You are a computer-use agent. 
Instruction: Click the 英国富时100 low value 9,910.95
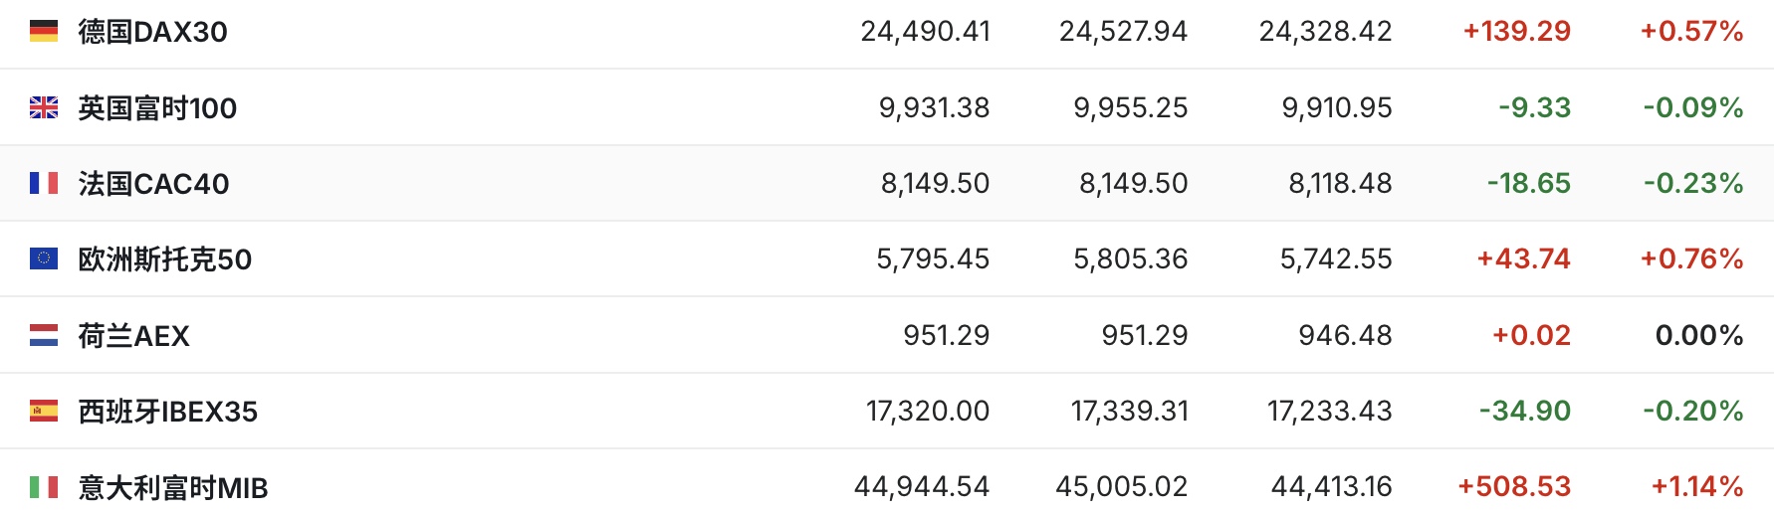[x=1336, y=107]
